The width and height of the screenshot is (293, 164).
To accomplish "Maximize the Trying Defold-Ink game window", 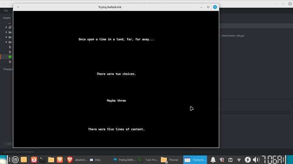I will pos(208,7).
